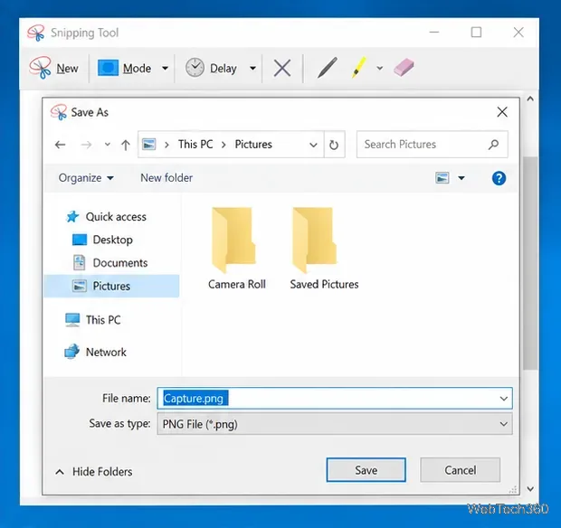
Task: Select the pink Eraser tool
Action: click(404, 68)
